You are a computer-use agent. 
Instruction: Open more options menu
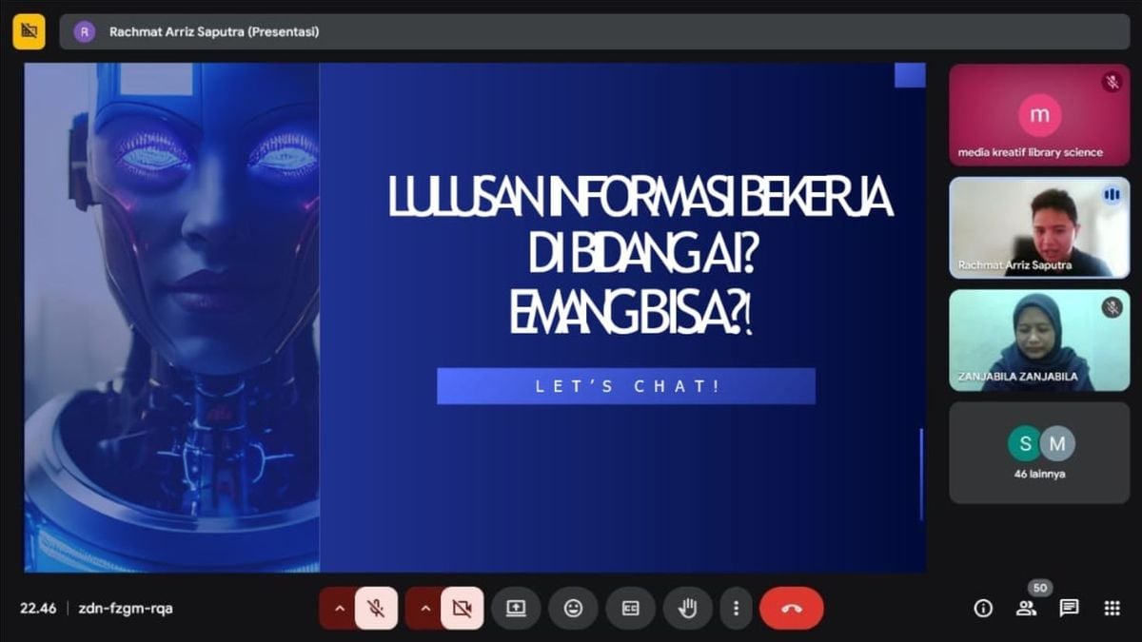tap(735, 609)
